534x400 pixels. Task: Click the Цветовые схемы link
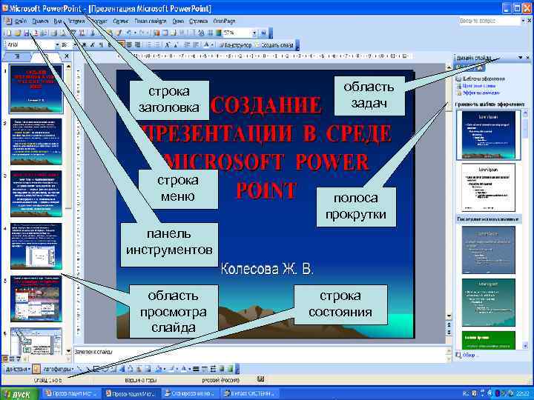tap(479, 86)
